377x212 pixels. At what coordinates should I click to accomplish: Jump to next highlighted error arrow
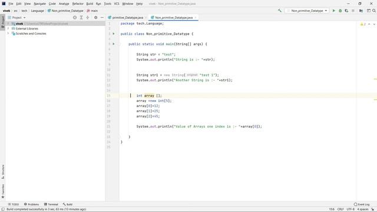[374, 24]
